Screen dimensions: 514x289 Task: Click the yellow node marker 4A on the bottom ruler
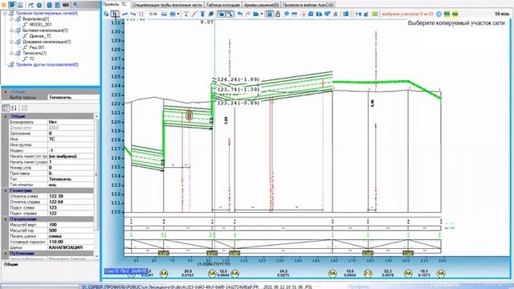tap(164, 273)
